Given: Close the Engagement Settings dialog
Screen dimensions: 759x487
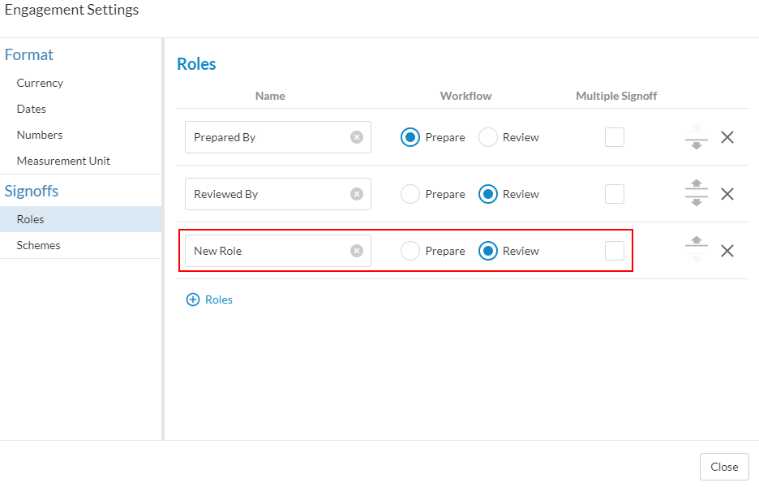Looking at the screenshot, I should tap(723, 467).
